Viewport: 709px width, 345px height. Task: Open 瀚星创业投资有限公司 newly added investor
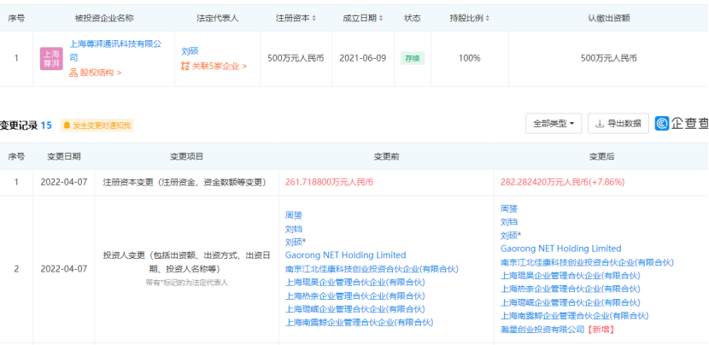[x=542, y=329]
